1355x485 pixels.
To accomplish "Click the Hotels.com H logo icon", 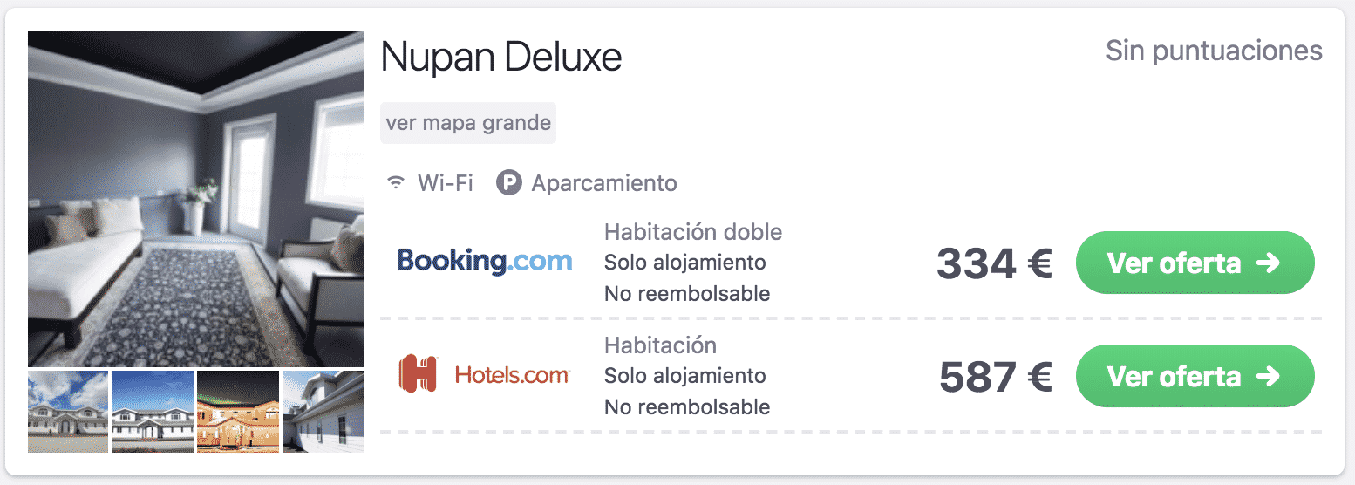I will (417, 374).
